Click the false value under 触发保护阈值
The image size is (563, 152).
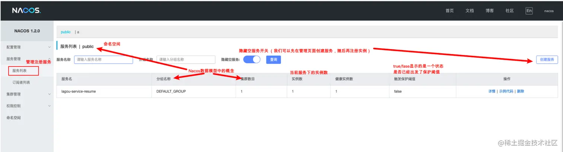(x=398, y=91)
